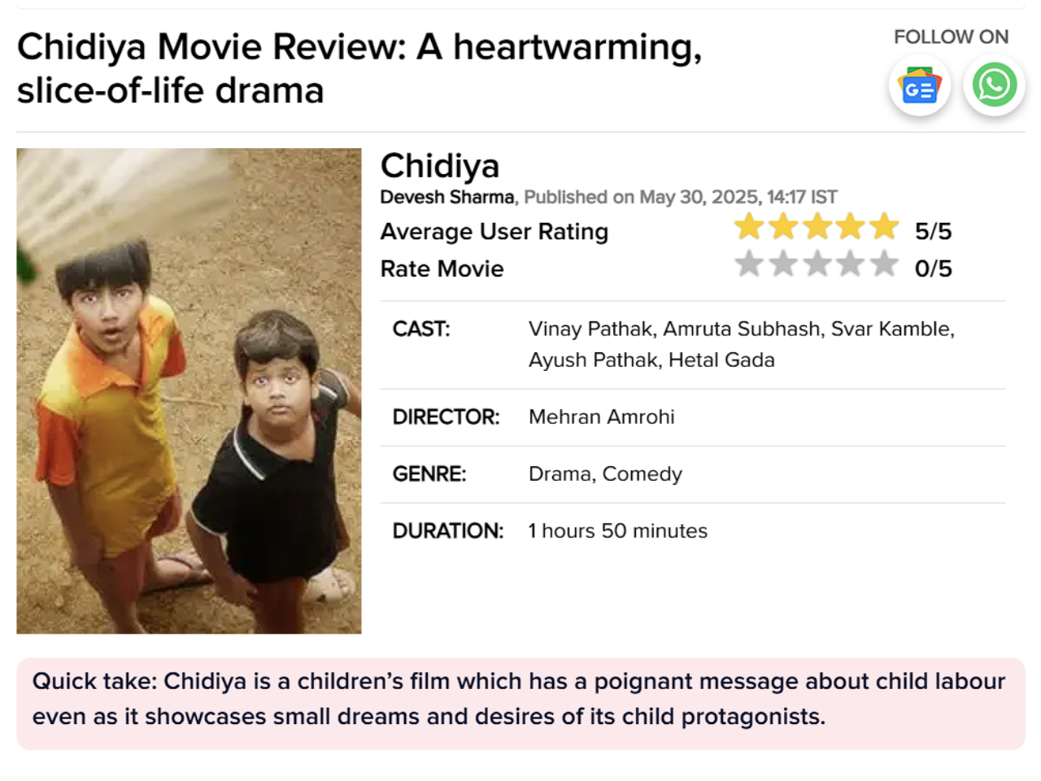
Task: Rate movie with first gray star
Action: click(x=749, y=264)
